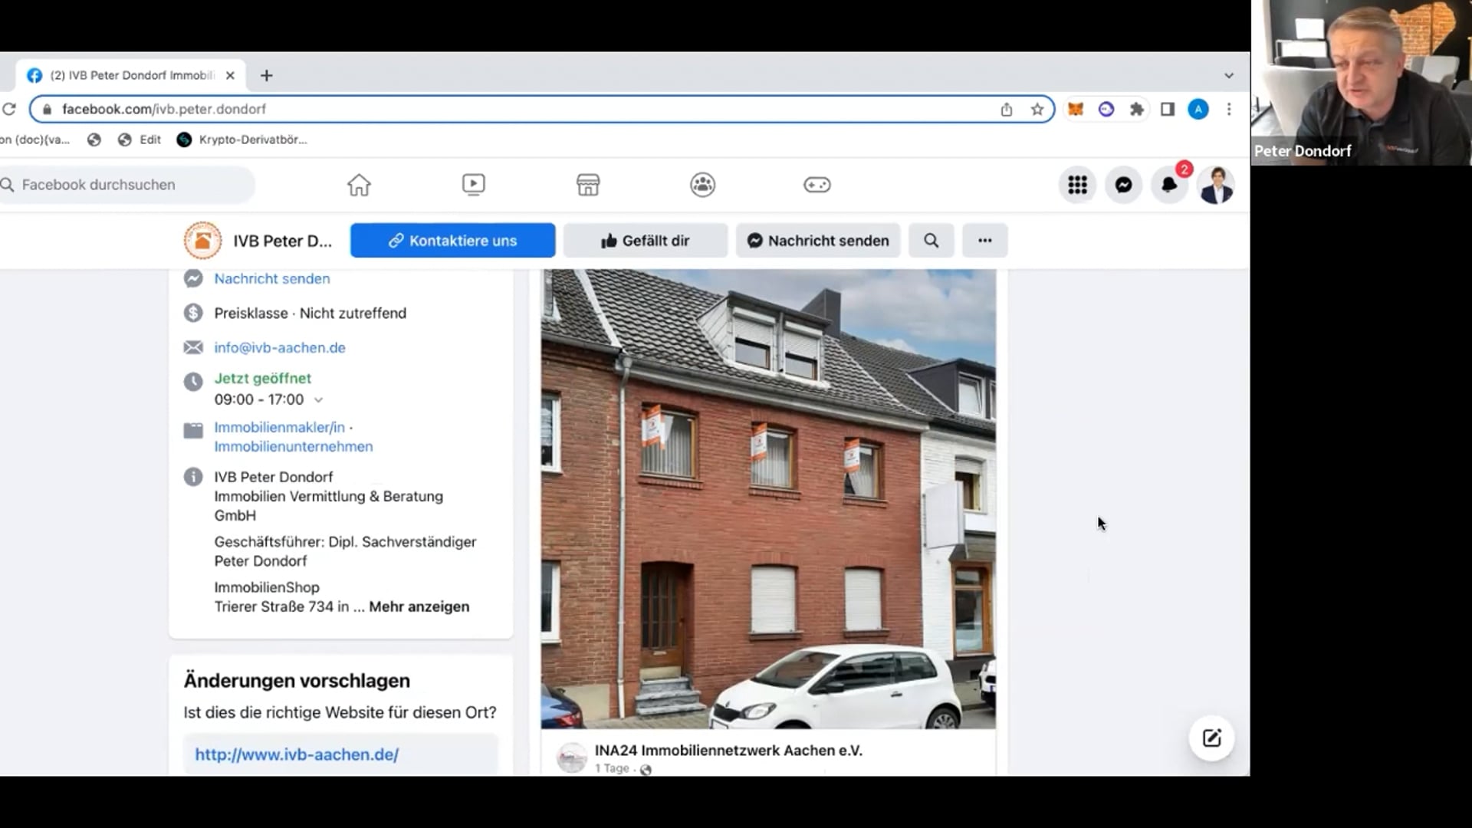Click the Kontaktiere uns button

tap(452, 241)
